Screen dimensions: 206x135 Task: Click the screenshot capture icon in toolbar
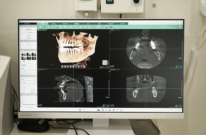click(x=103, y=27)
